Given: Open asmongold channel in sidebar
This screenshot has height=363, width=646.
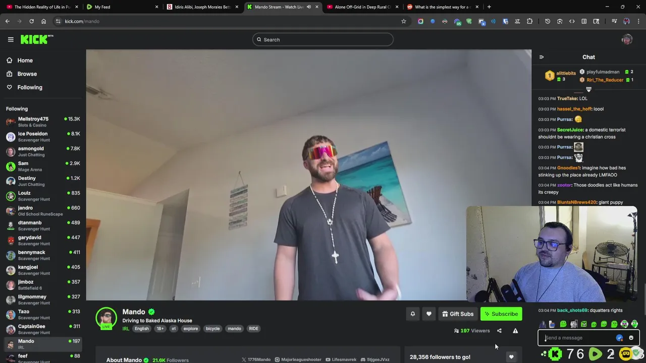Looking at the screenshot, I should (x=43, y=151).
